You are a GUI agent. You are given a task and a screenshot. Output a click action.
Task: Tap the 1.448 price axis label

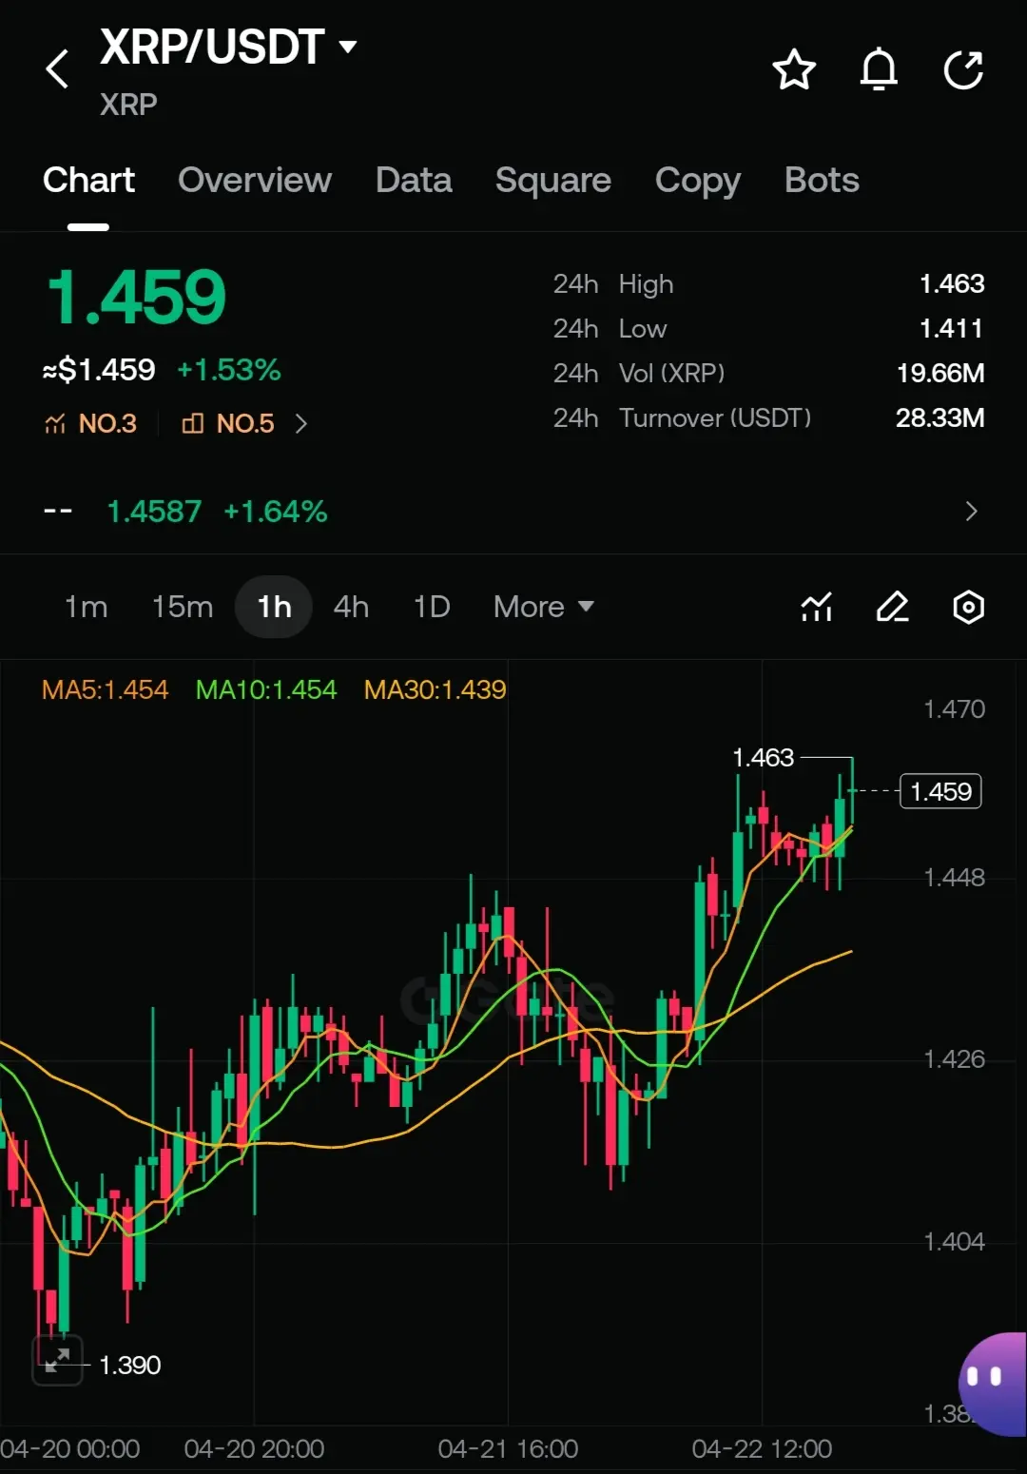click(955, 877)
